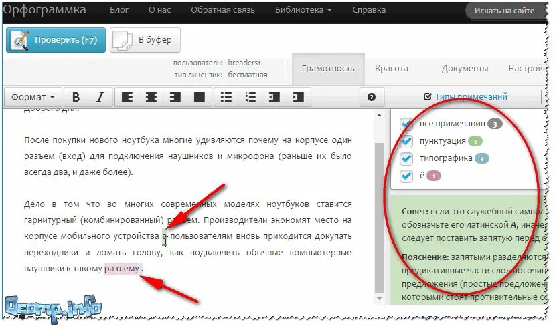Uncheck the типографика checkbox

tap(406, 158)
